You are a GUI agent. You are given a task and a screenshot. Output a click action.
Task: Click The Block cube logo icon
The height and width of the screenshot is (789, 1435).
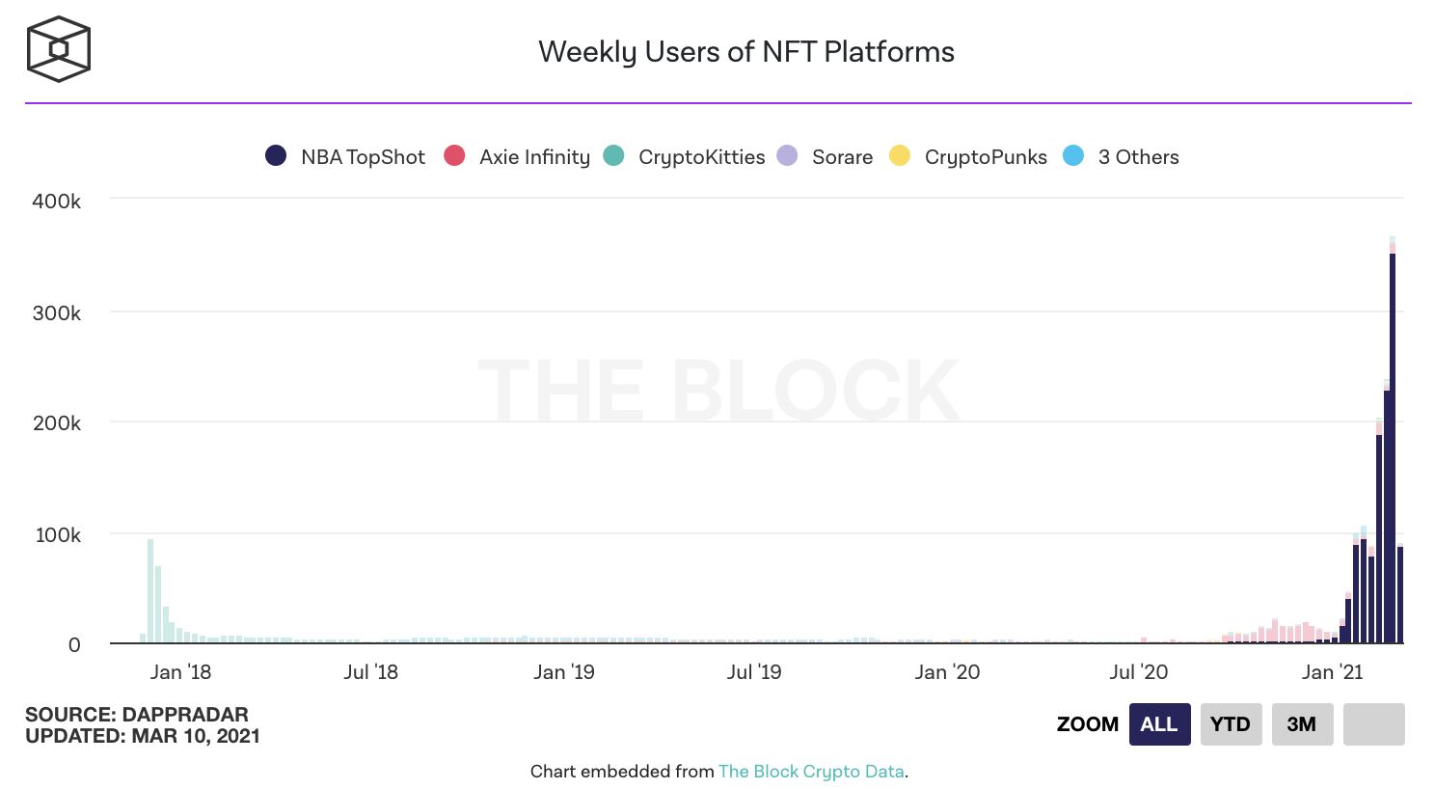(x=59, y=49)
